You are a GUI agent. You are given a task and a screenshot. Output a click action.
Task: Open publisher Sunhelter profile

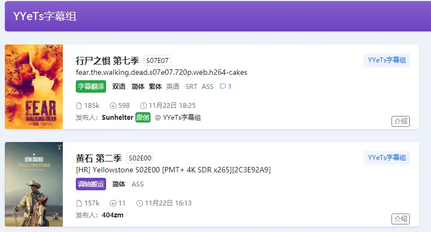tap(117, 118)
